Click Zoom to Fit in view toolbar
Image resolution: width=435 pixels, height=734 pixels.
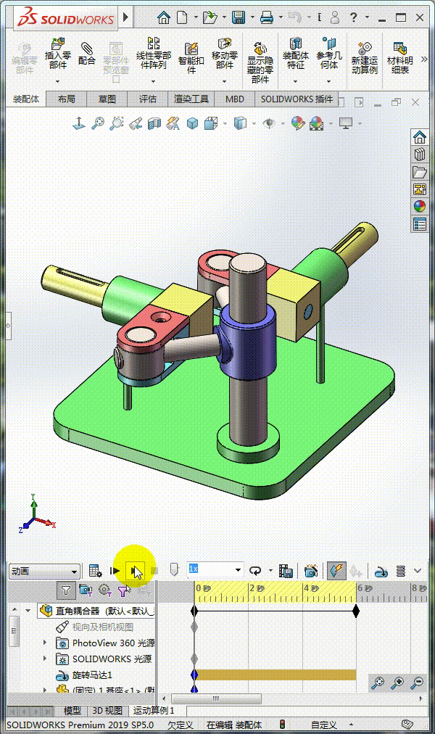98,123
